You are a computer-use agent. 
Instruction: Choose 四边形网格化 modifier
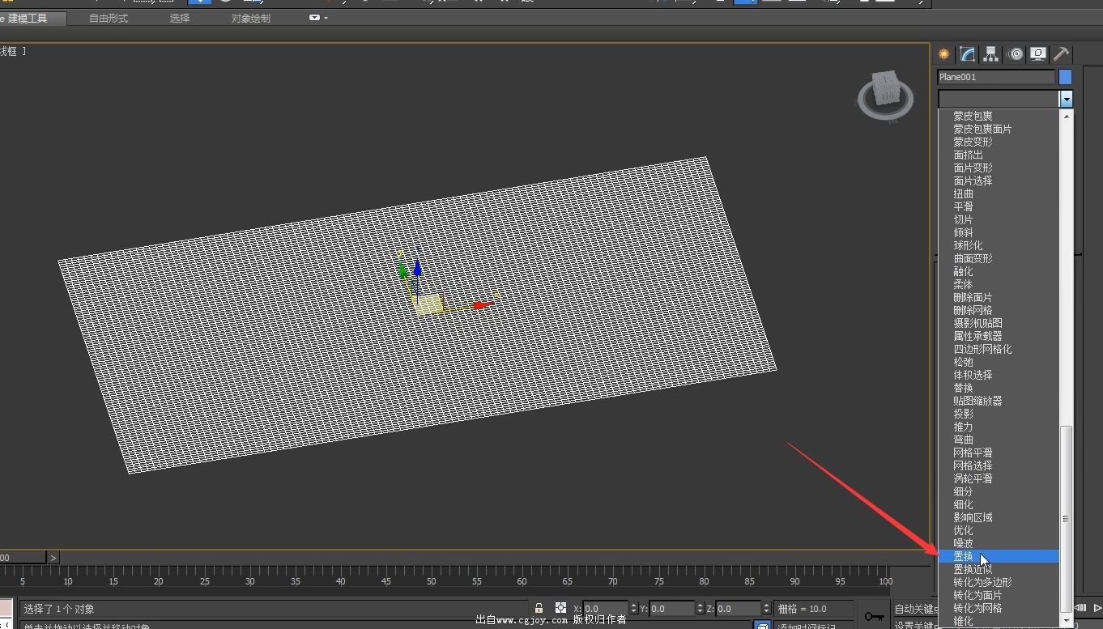coord(999,349)
